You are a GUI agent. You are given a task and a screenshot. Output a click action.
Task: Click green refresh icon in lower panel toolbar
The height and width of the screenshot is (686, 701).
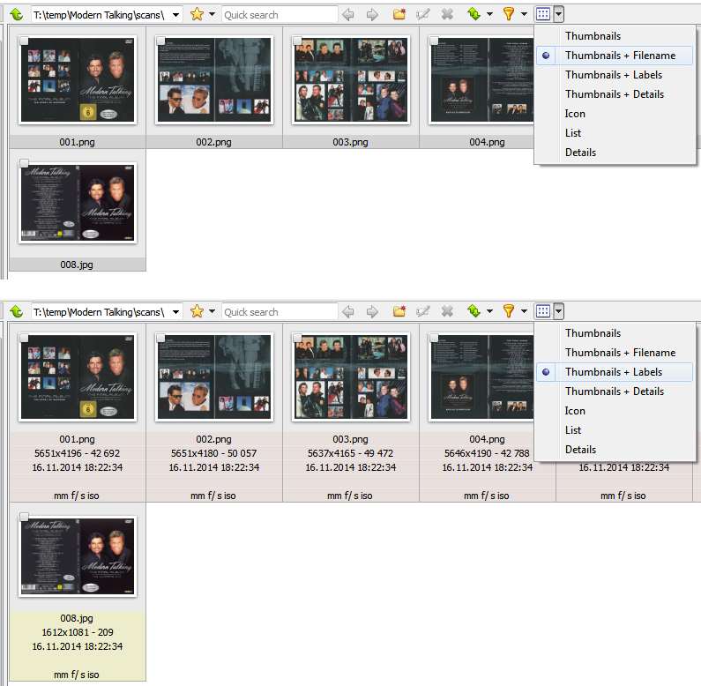(474, 311)
